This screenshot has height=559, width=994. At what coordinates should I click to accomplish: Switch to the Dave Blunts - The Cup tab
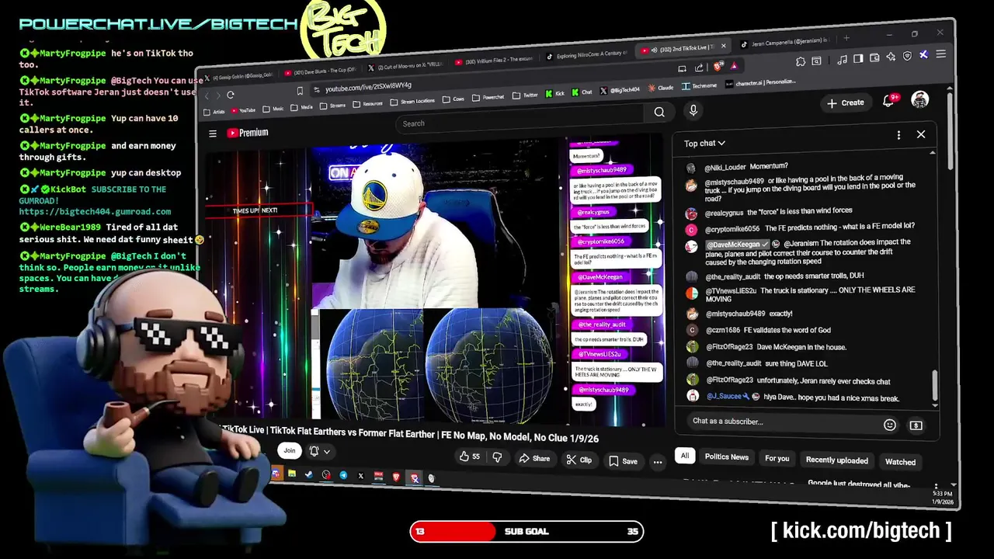pyautogui.click(x=321, y=72)
